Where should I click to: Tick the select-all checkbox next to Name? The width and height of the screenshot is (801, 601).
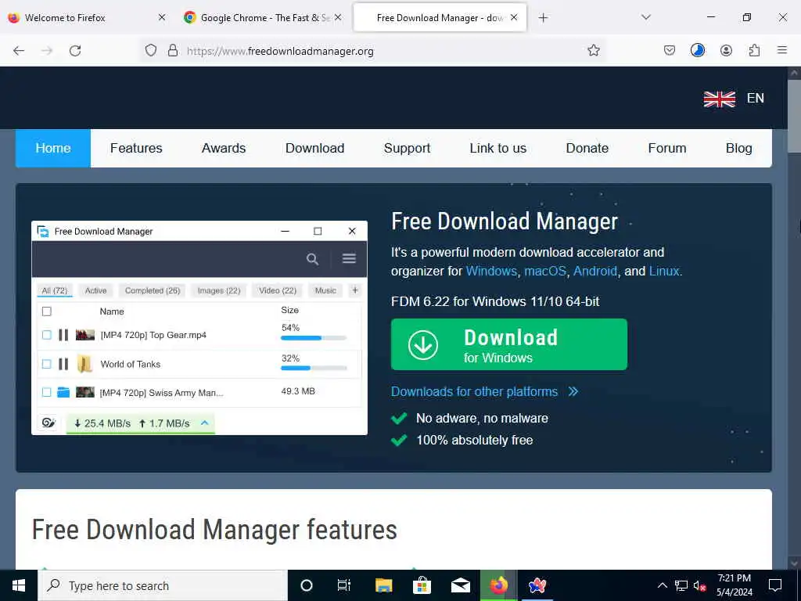[x=46, y=311]
